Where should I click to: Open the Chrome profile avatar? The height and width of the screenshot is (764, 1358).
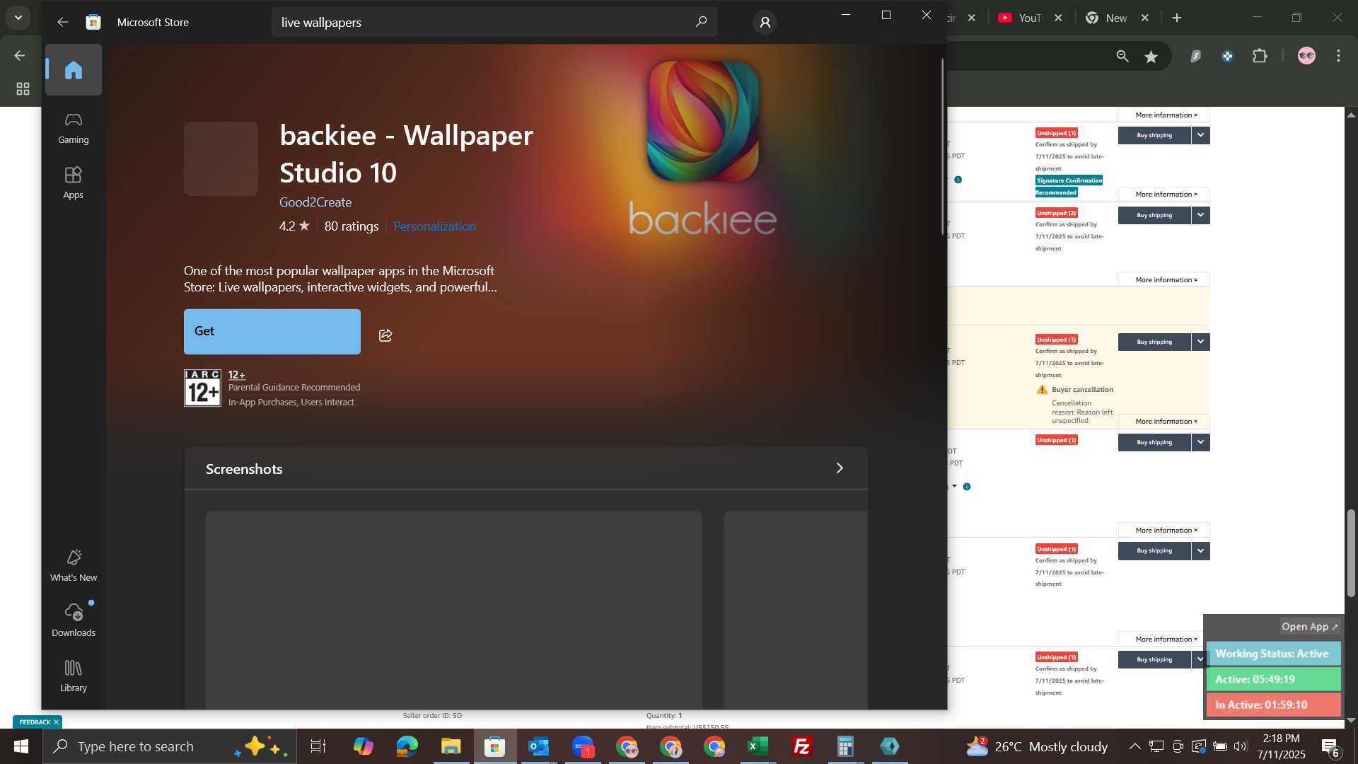pyautogui.click(x=1307, y=56)
